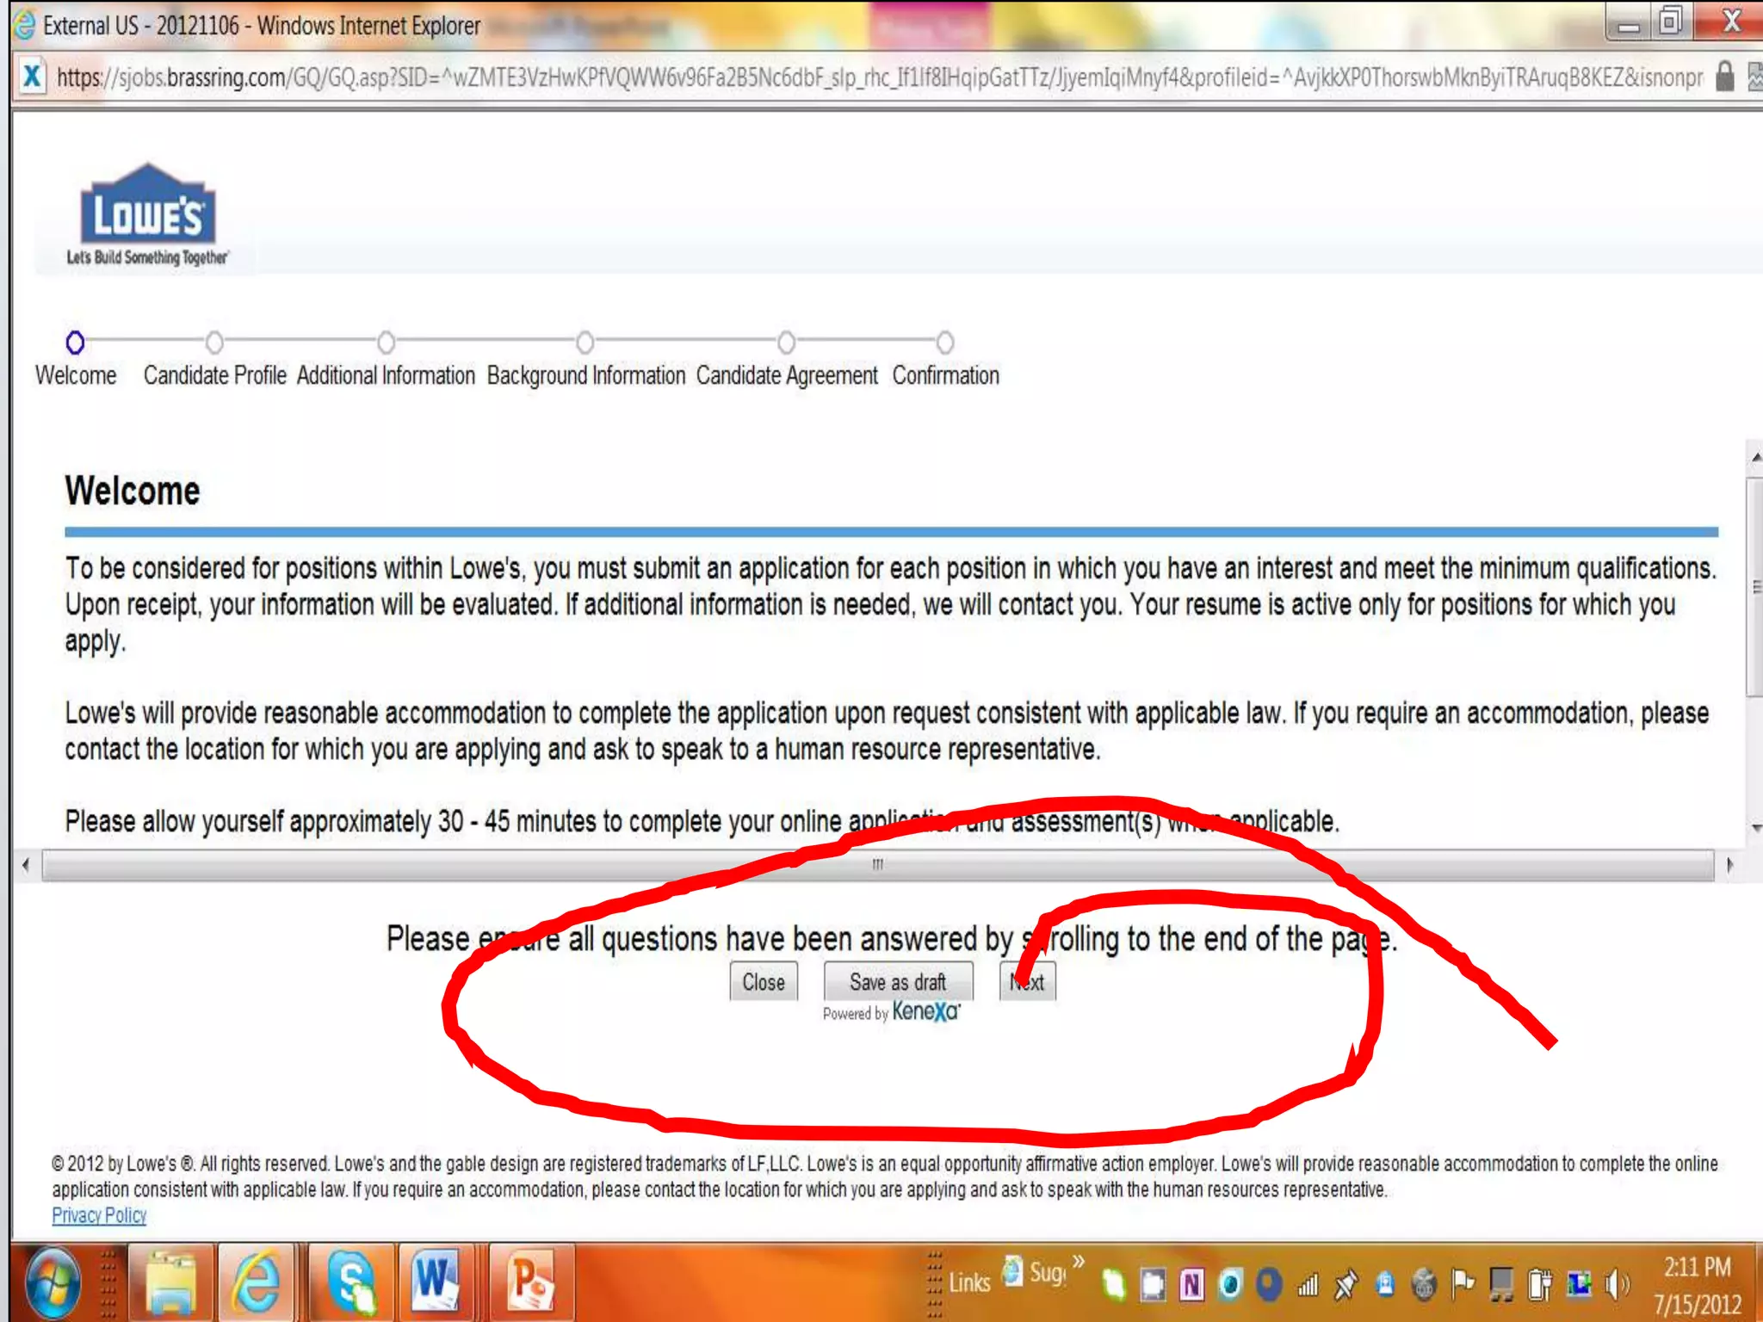Click the Confirmation step circle
This screenshot has height=1322, width=1763.
[945, 343]
